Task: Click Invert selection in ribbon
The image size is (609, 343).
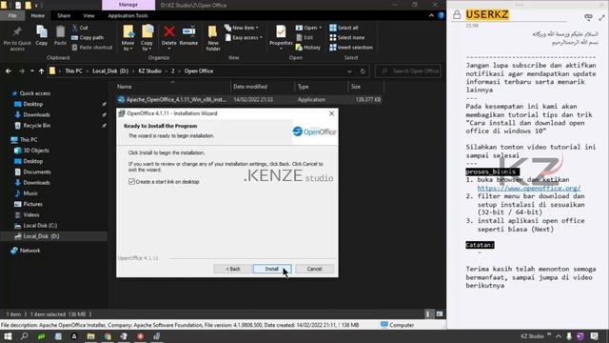Action: tap(351, 48)
